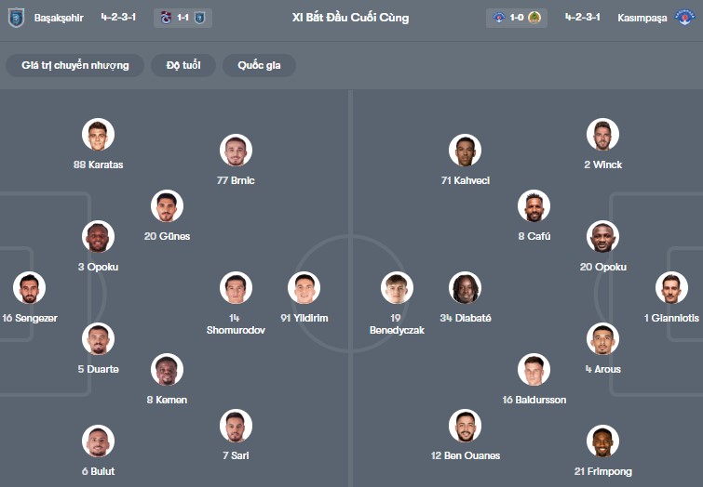The width and height of the screenshot is (703, 487).
Task: Open Cafú's player avatar
Action: point(534,206)
